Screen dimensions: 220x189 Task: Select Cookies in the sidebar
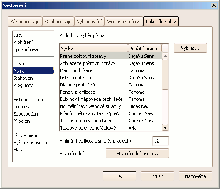coord(33,107)
